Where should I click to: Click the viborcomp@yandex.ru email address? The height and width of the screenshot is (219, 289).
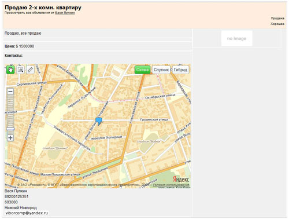(x=27, y=213)
